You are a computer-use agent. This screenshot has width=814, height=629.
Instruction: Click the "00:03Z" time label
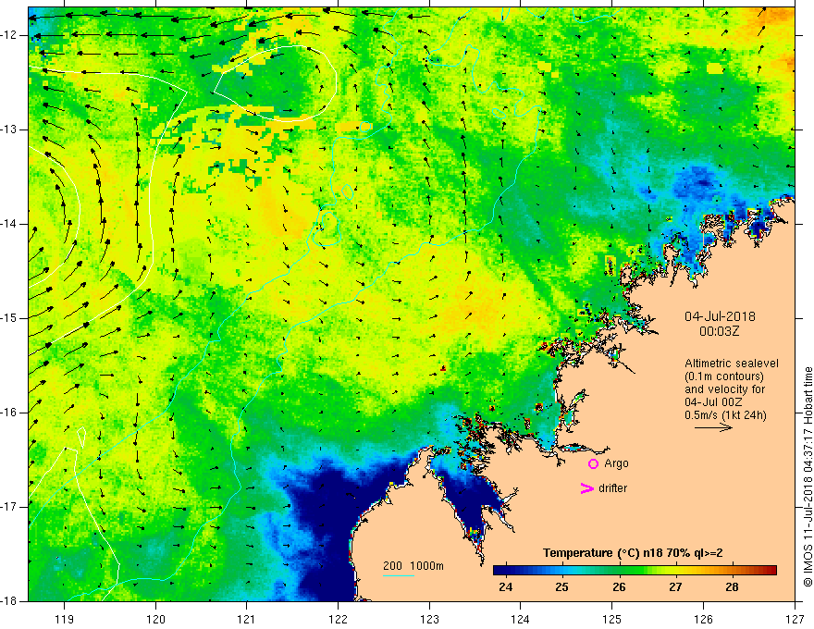pos(719,331)
